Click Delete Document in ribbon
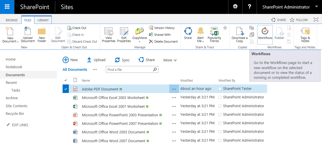 pyautogui.click(x=163, y=42)
